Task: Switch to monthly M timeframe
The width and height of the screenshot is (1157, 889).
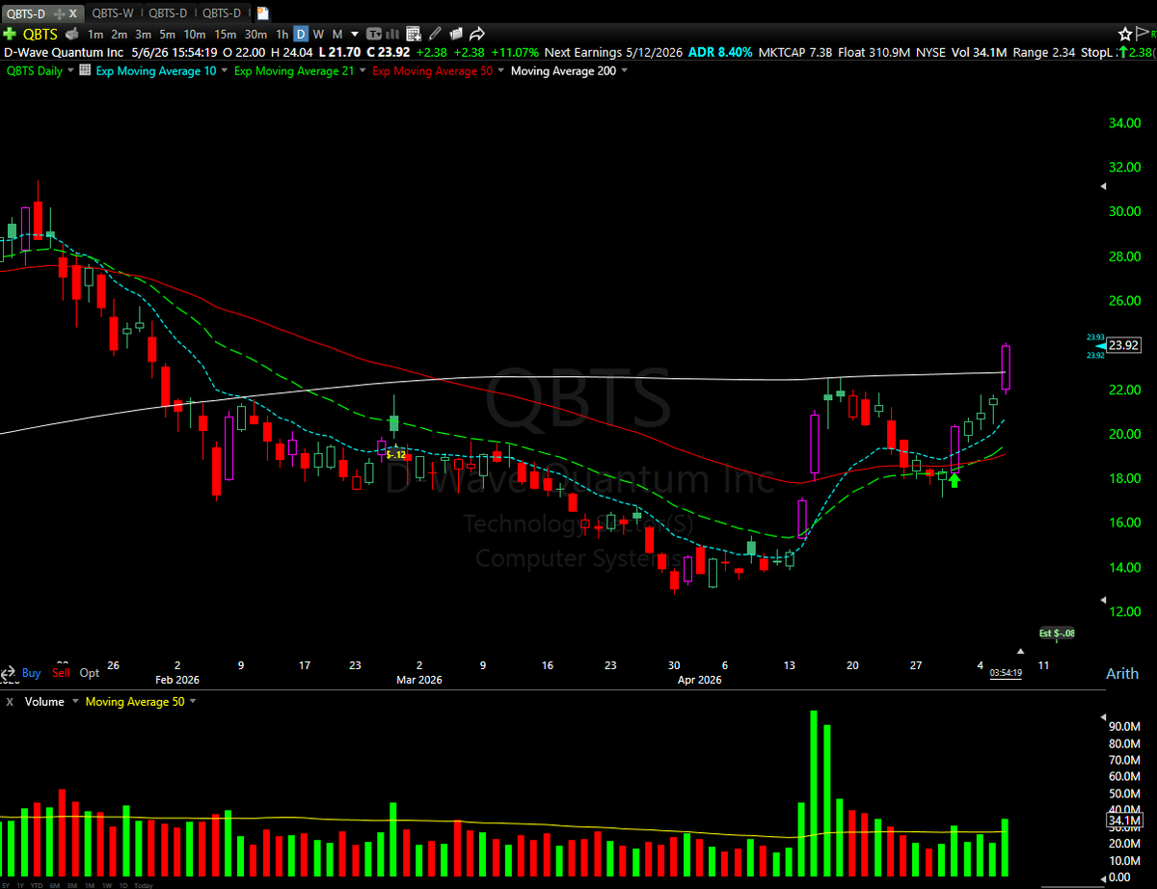Action: (337, 35)
